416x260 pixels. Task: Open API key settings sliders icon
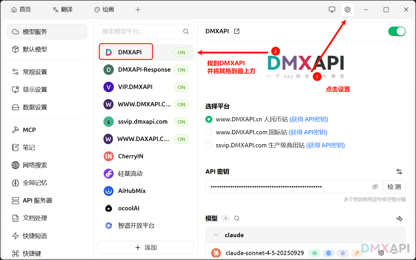tap(399, 172)
